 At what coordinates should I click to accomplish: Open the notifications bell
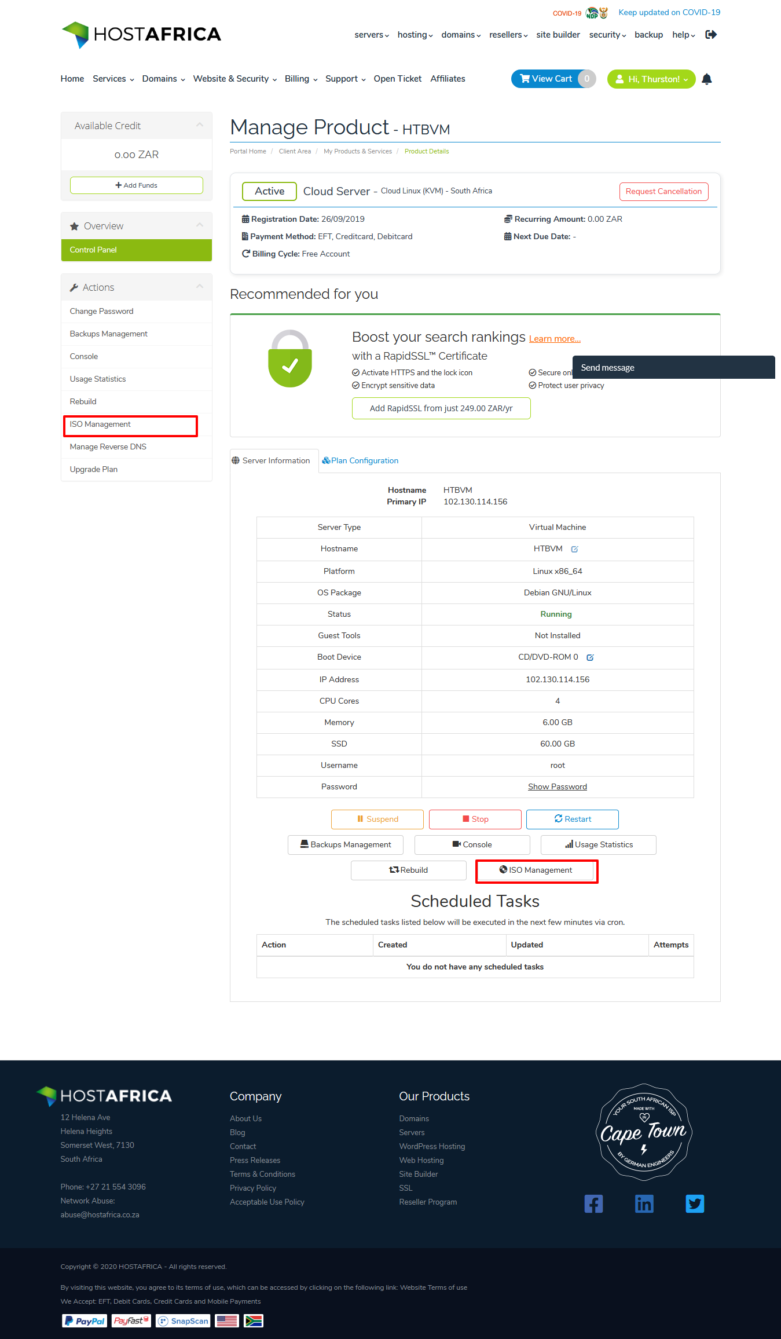[706, 79]
